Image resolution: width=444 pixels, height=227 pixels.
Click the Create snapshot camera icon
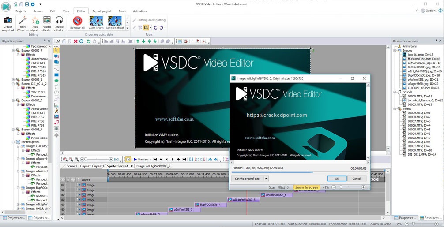pos(8,20)
